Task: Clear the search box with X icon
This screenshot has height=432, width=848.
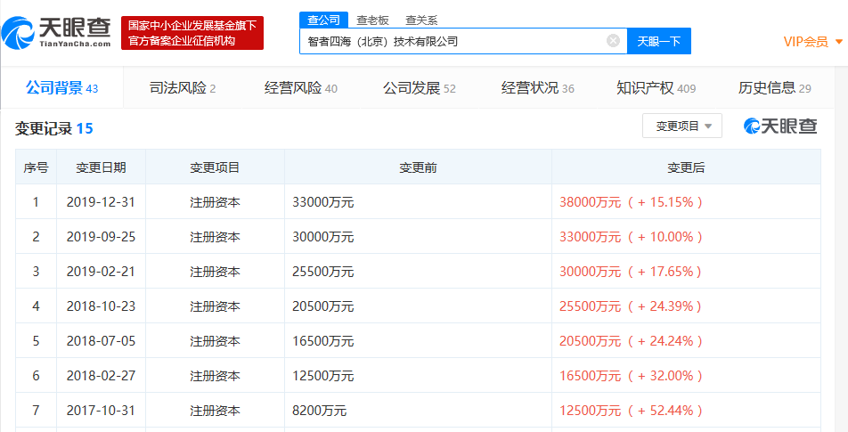Action: 613,41
